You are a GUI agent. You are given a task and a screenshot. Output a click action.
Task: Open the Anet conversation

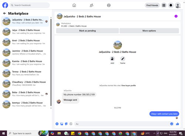(25, 42)
